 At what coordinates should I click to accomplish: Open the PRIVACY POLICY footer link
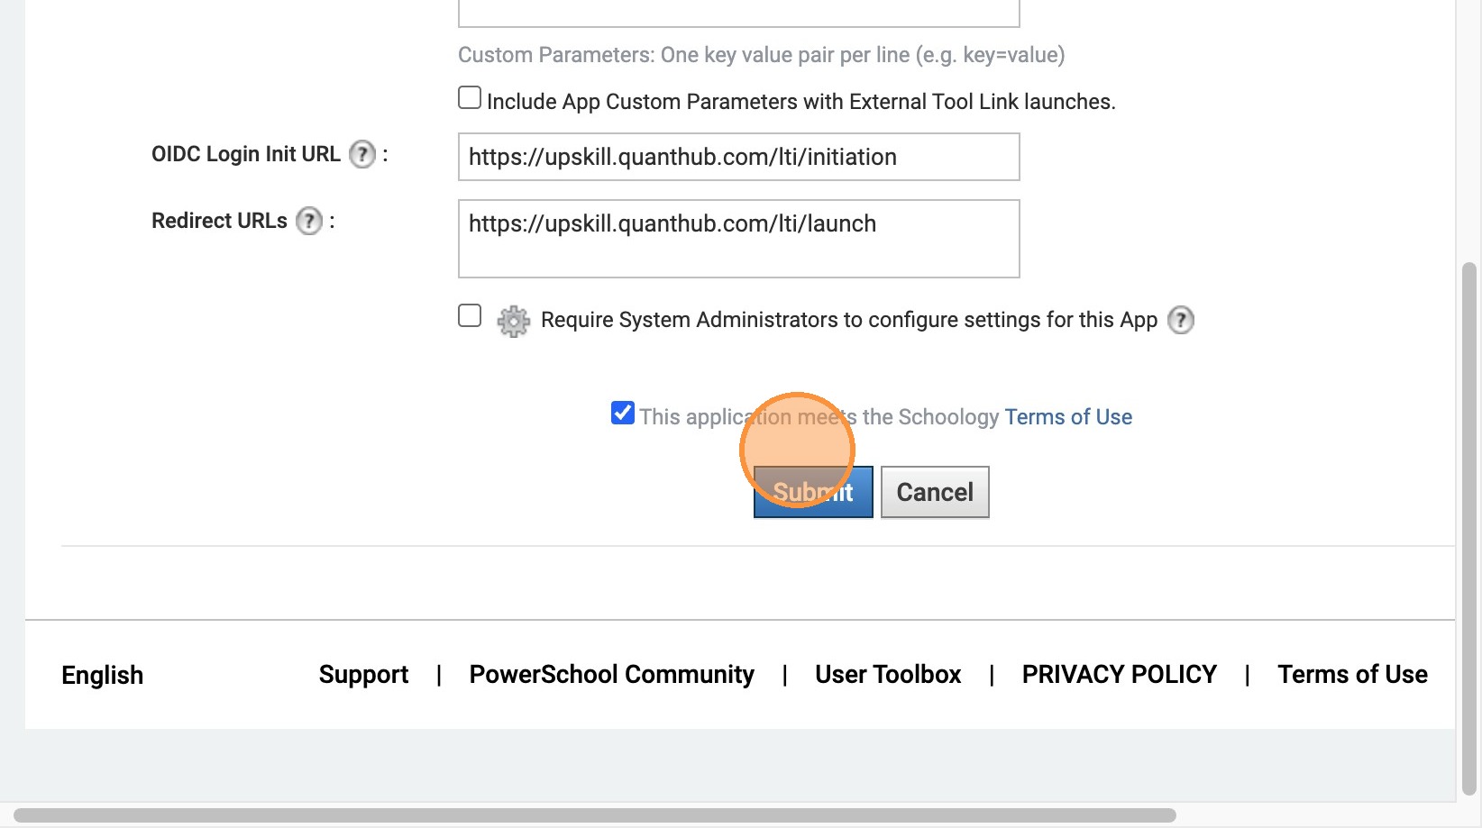pos(1119,675)
